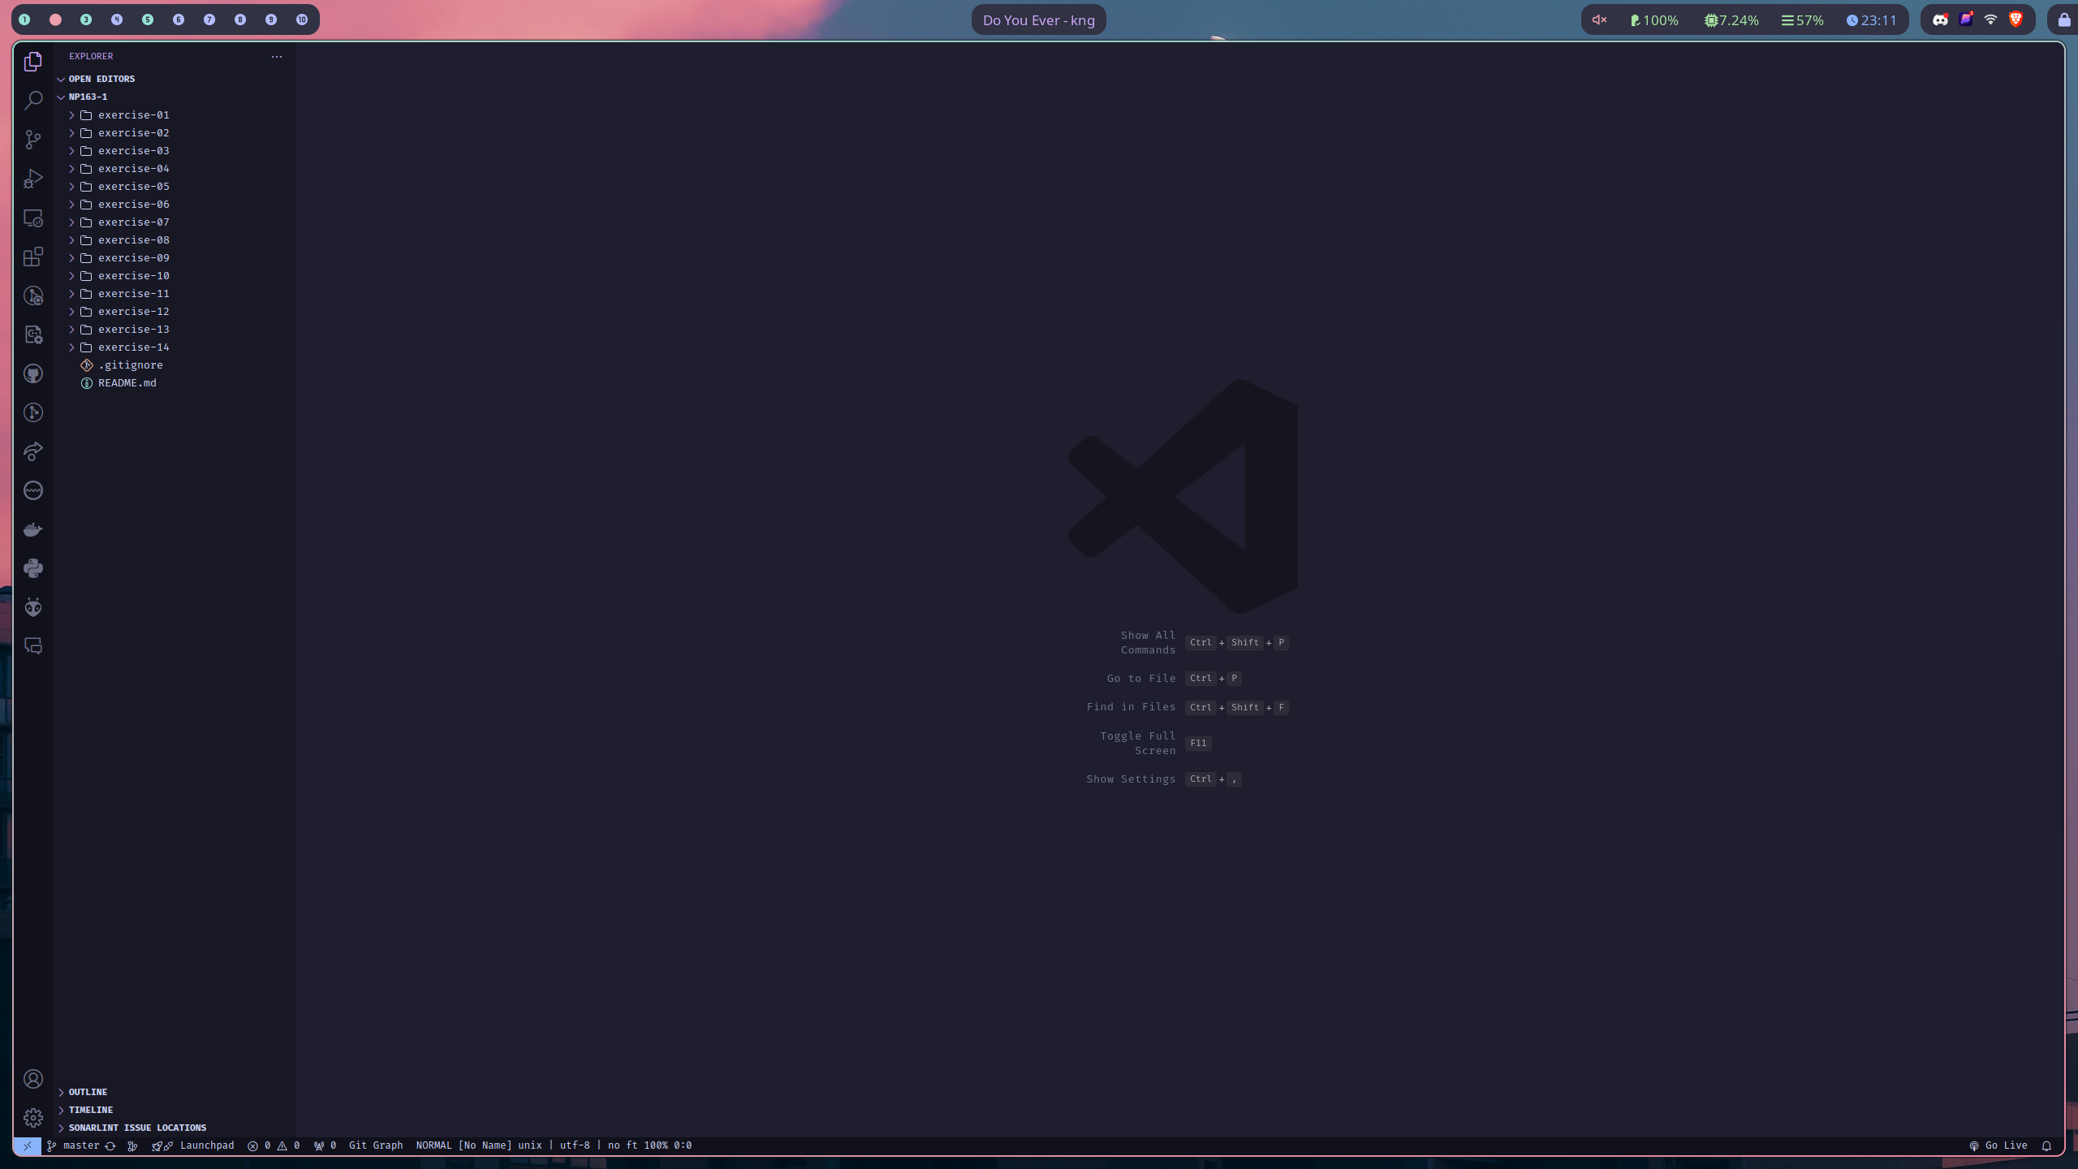Open the chat comments icon in activity bar
This screenshot has width=2078, height=1169.
[33, 646]
